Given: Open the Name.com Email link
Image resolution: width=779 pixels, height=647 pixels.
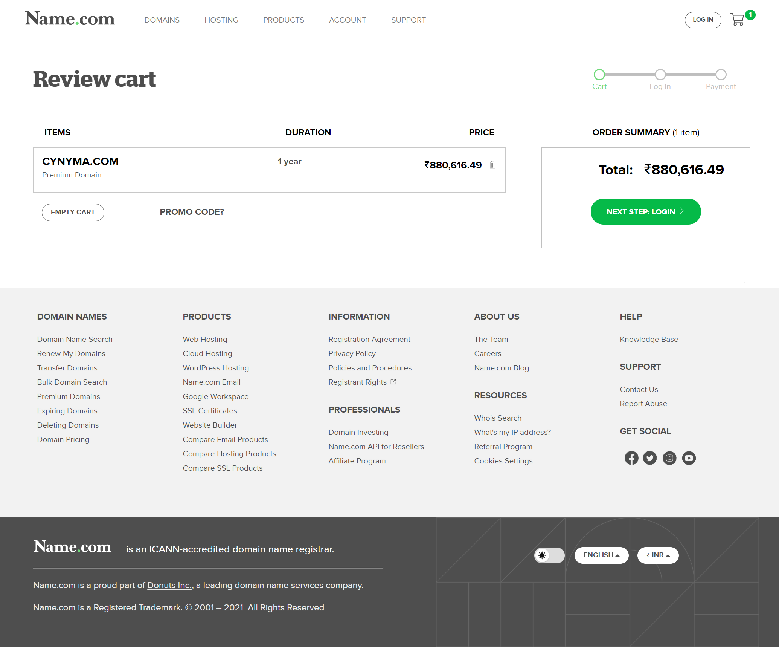Looking at the screenshot, I should (212, 382).
